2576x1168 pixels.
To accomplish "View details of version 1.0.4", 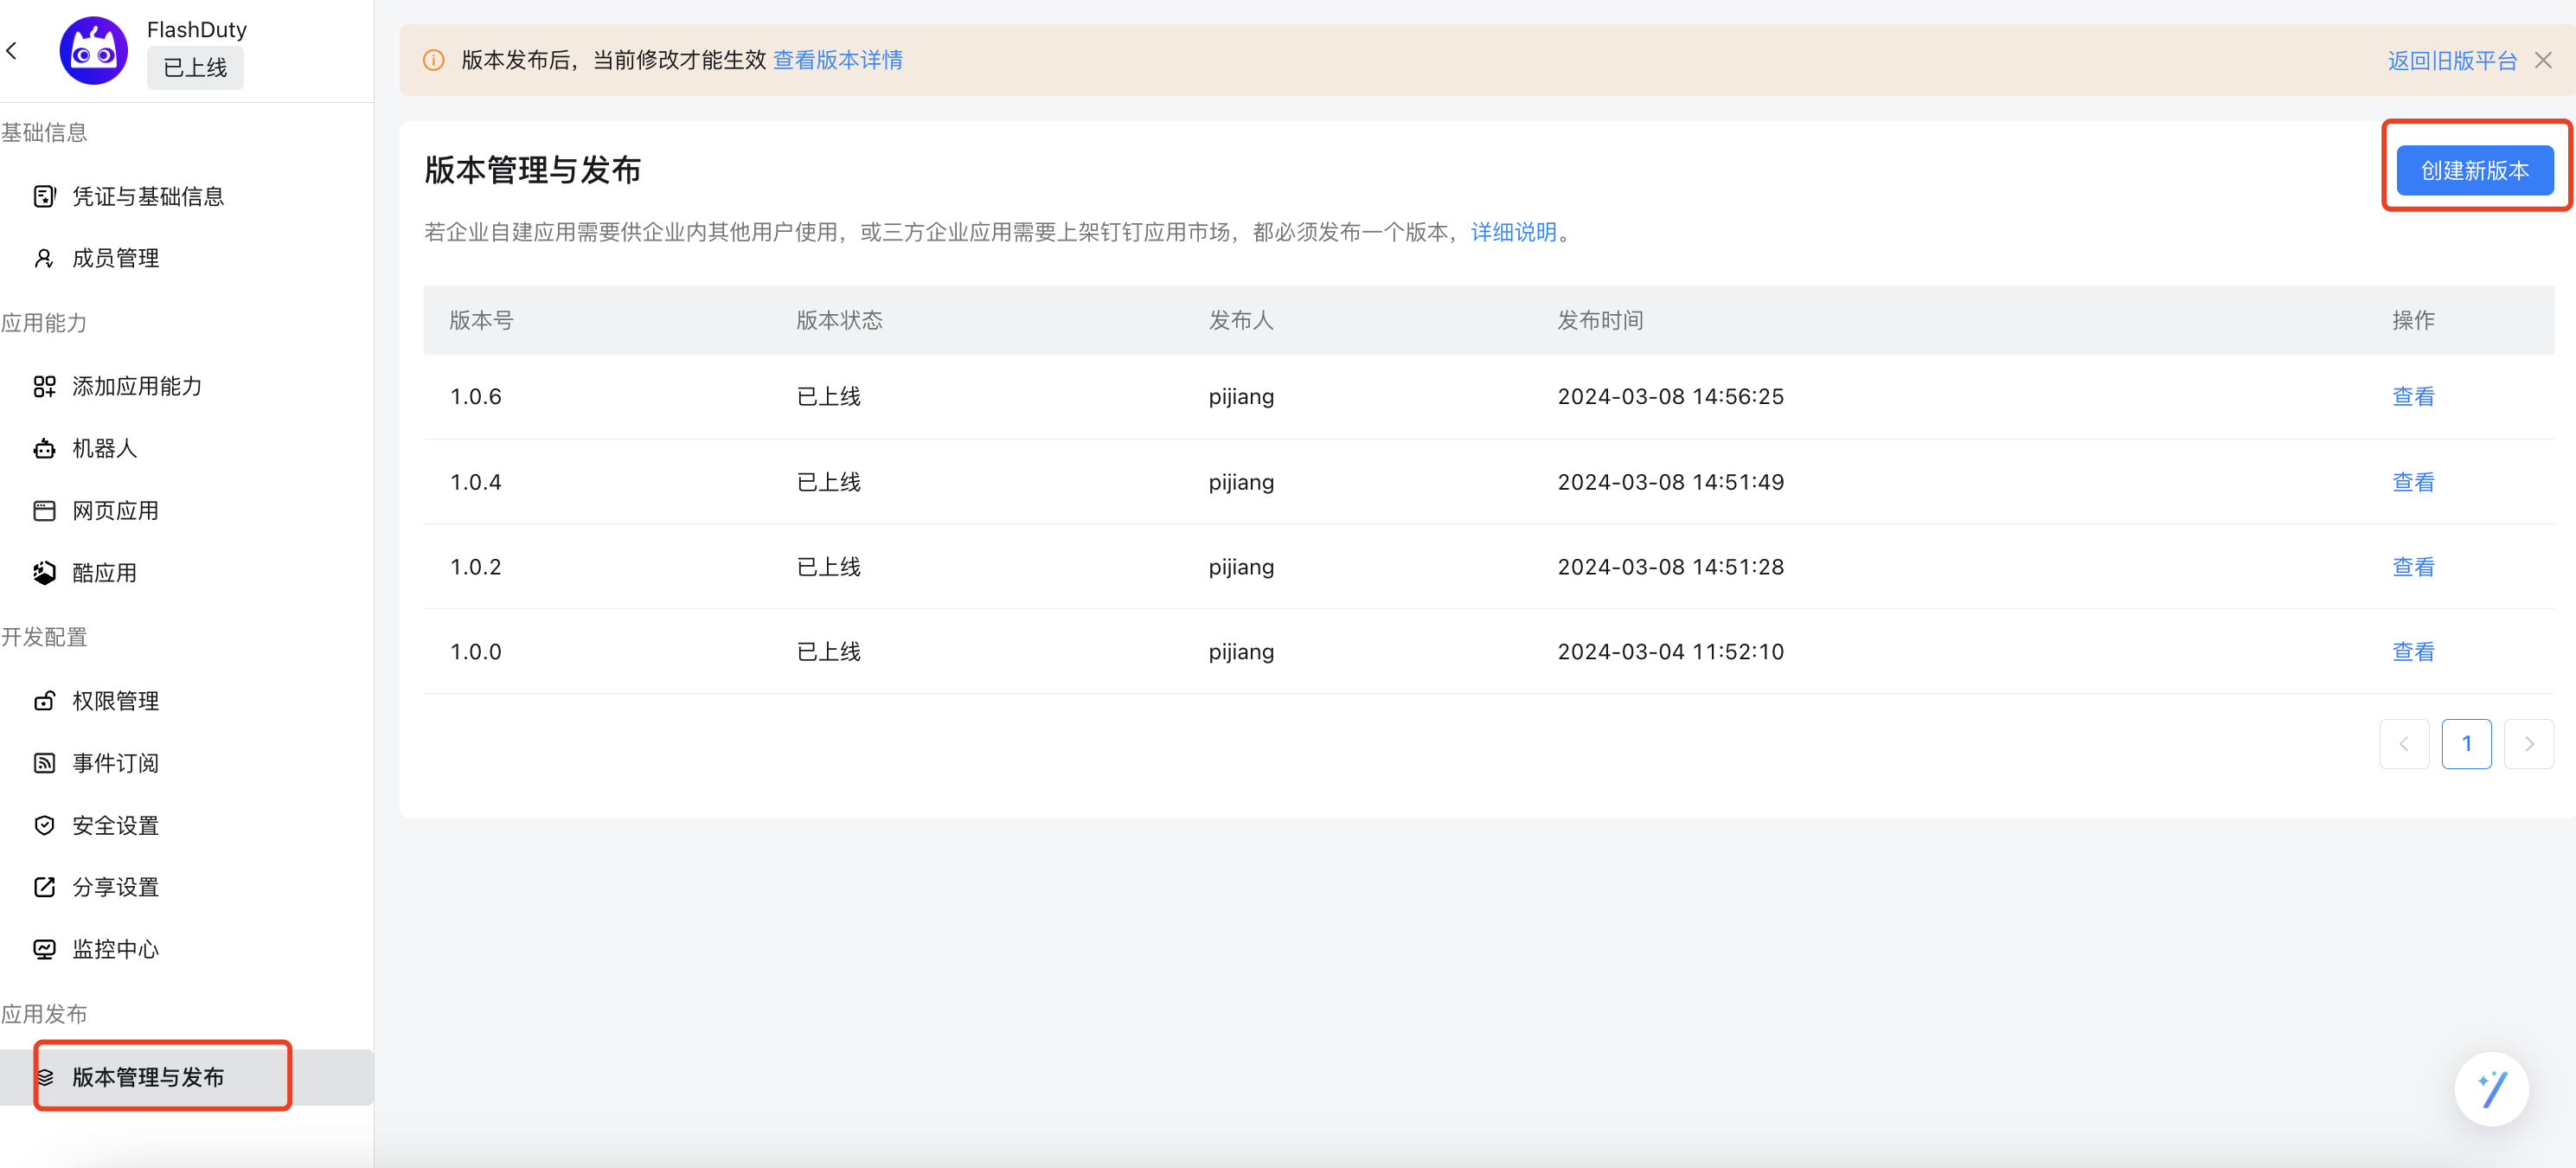I will tap(2413, 482).
